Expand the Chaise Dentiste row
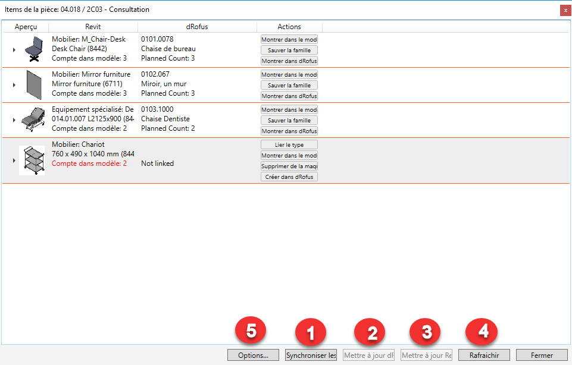This screenshot has height=365, width=572. pos(14,120)
